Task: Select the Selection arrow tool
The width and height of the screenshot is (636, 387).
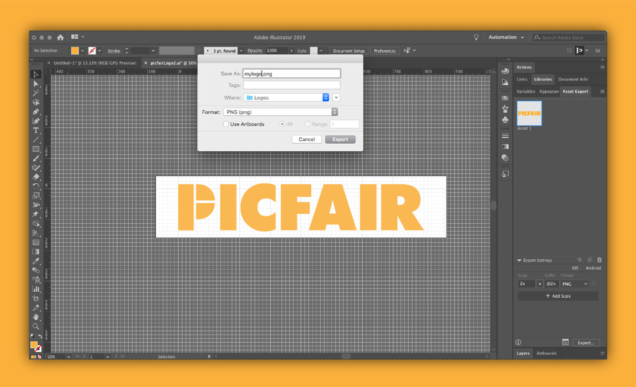Action: click(36, 75)
